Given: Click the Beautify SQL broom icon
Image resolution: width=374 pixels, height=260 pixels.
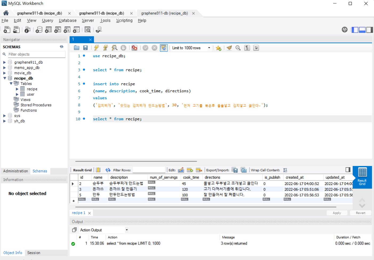Looking at the screenshot, I should tap(229, 48).
